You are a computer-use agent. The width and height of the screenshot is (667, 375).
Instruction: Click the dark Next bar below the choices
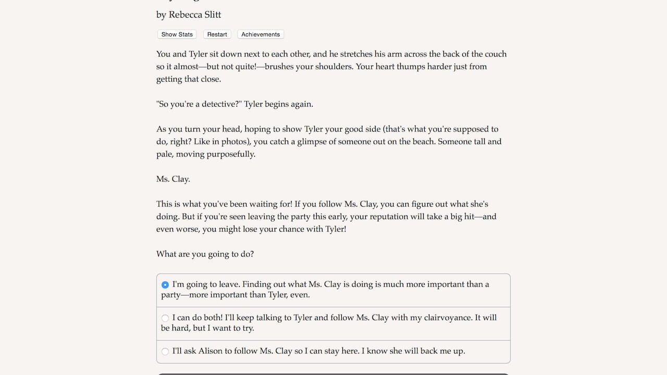[x=333, y=373]
